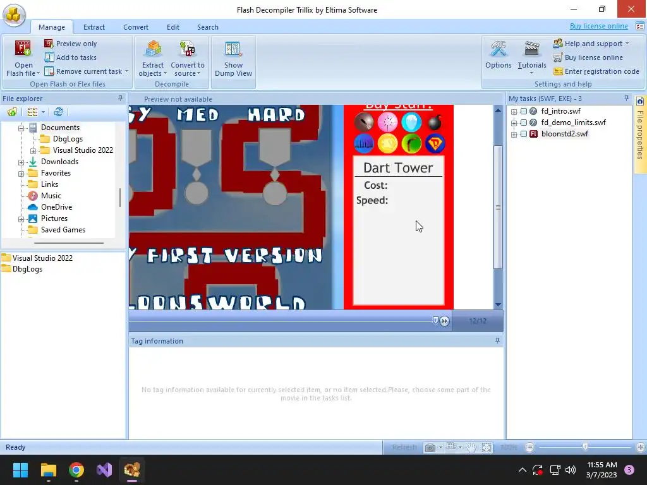647x485 pixels.
Task: Open the view mode dropdown arrow
Action: tap(43, 112)
